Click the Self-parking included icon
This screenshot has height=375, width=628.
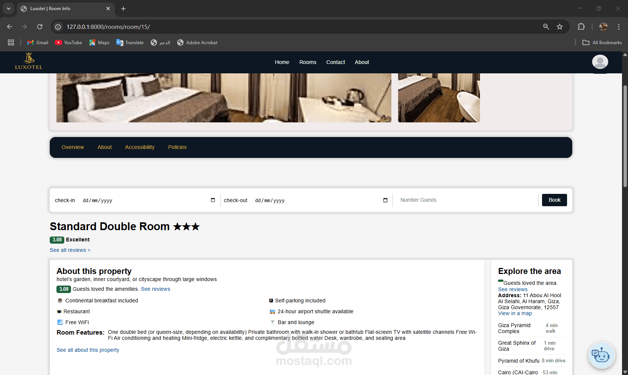[271, 301]
